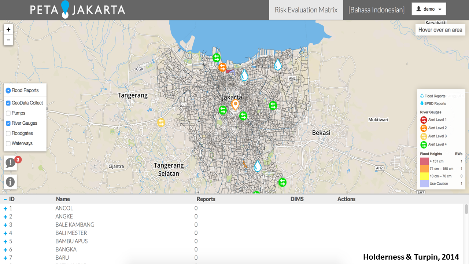This screenshot has width=469, height=264.
Task: Sort table by Name column
Action: click(x=63, y=199)
